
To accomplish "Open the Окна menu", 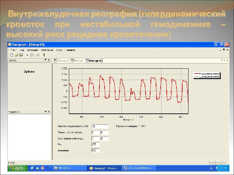I will tap(59, 50).
